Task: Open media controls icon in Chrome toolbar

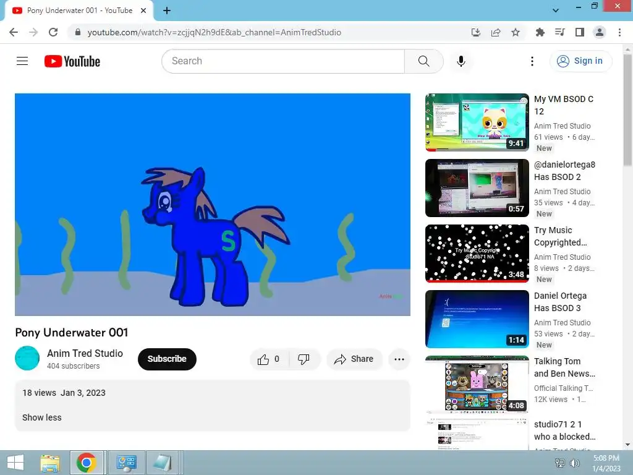Action: [560, 32]
